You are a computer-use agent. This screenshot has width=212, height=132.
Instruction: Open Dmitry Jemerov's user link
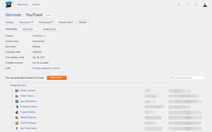[x=28, y=90]
